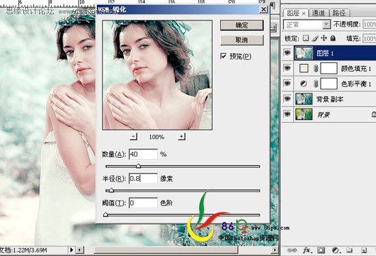Click the 色彩平衡 1 layer name

coord(356,83)
